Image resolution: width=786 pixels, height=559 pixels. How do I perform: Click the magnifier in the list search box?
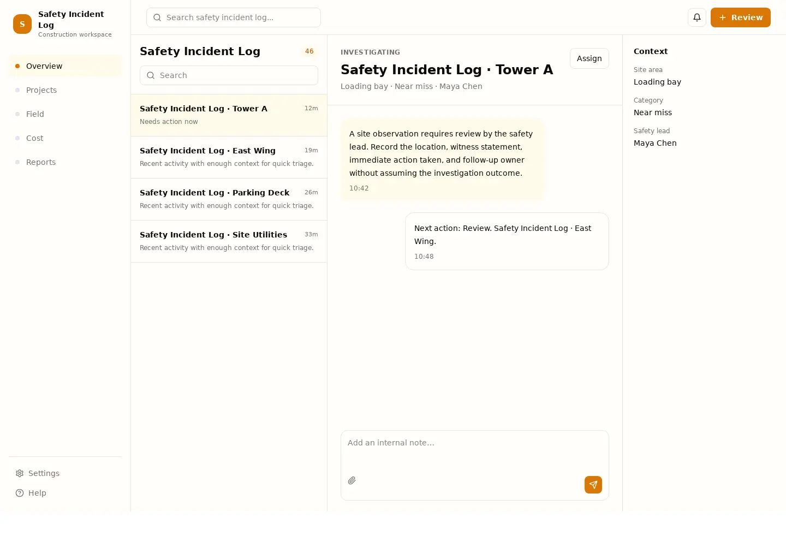click(x=151, y=75)
